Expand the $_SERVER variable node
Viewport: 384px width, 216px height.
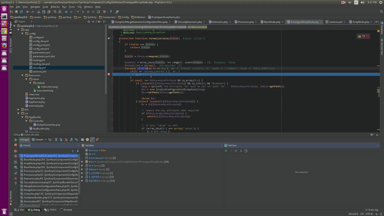[x=82, y=177]
